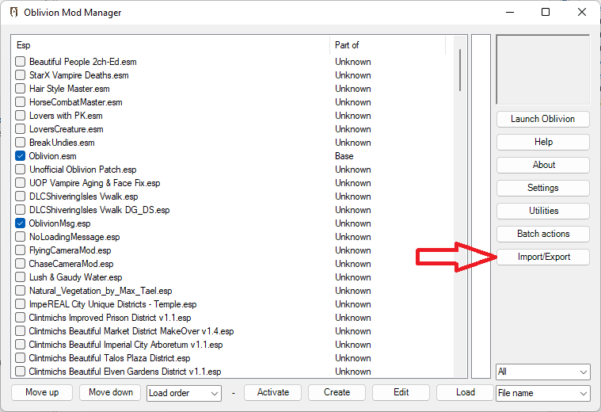Sort by the Esp column header
This screenshot has width=601, height=412.
170,45
